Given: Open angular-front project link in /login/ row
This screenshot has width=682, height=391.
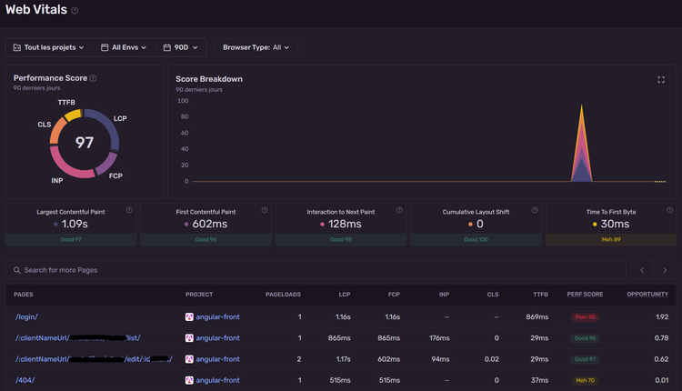Looking at the screenshot, I should click(x=217, y=317).
